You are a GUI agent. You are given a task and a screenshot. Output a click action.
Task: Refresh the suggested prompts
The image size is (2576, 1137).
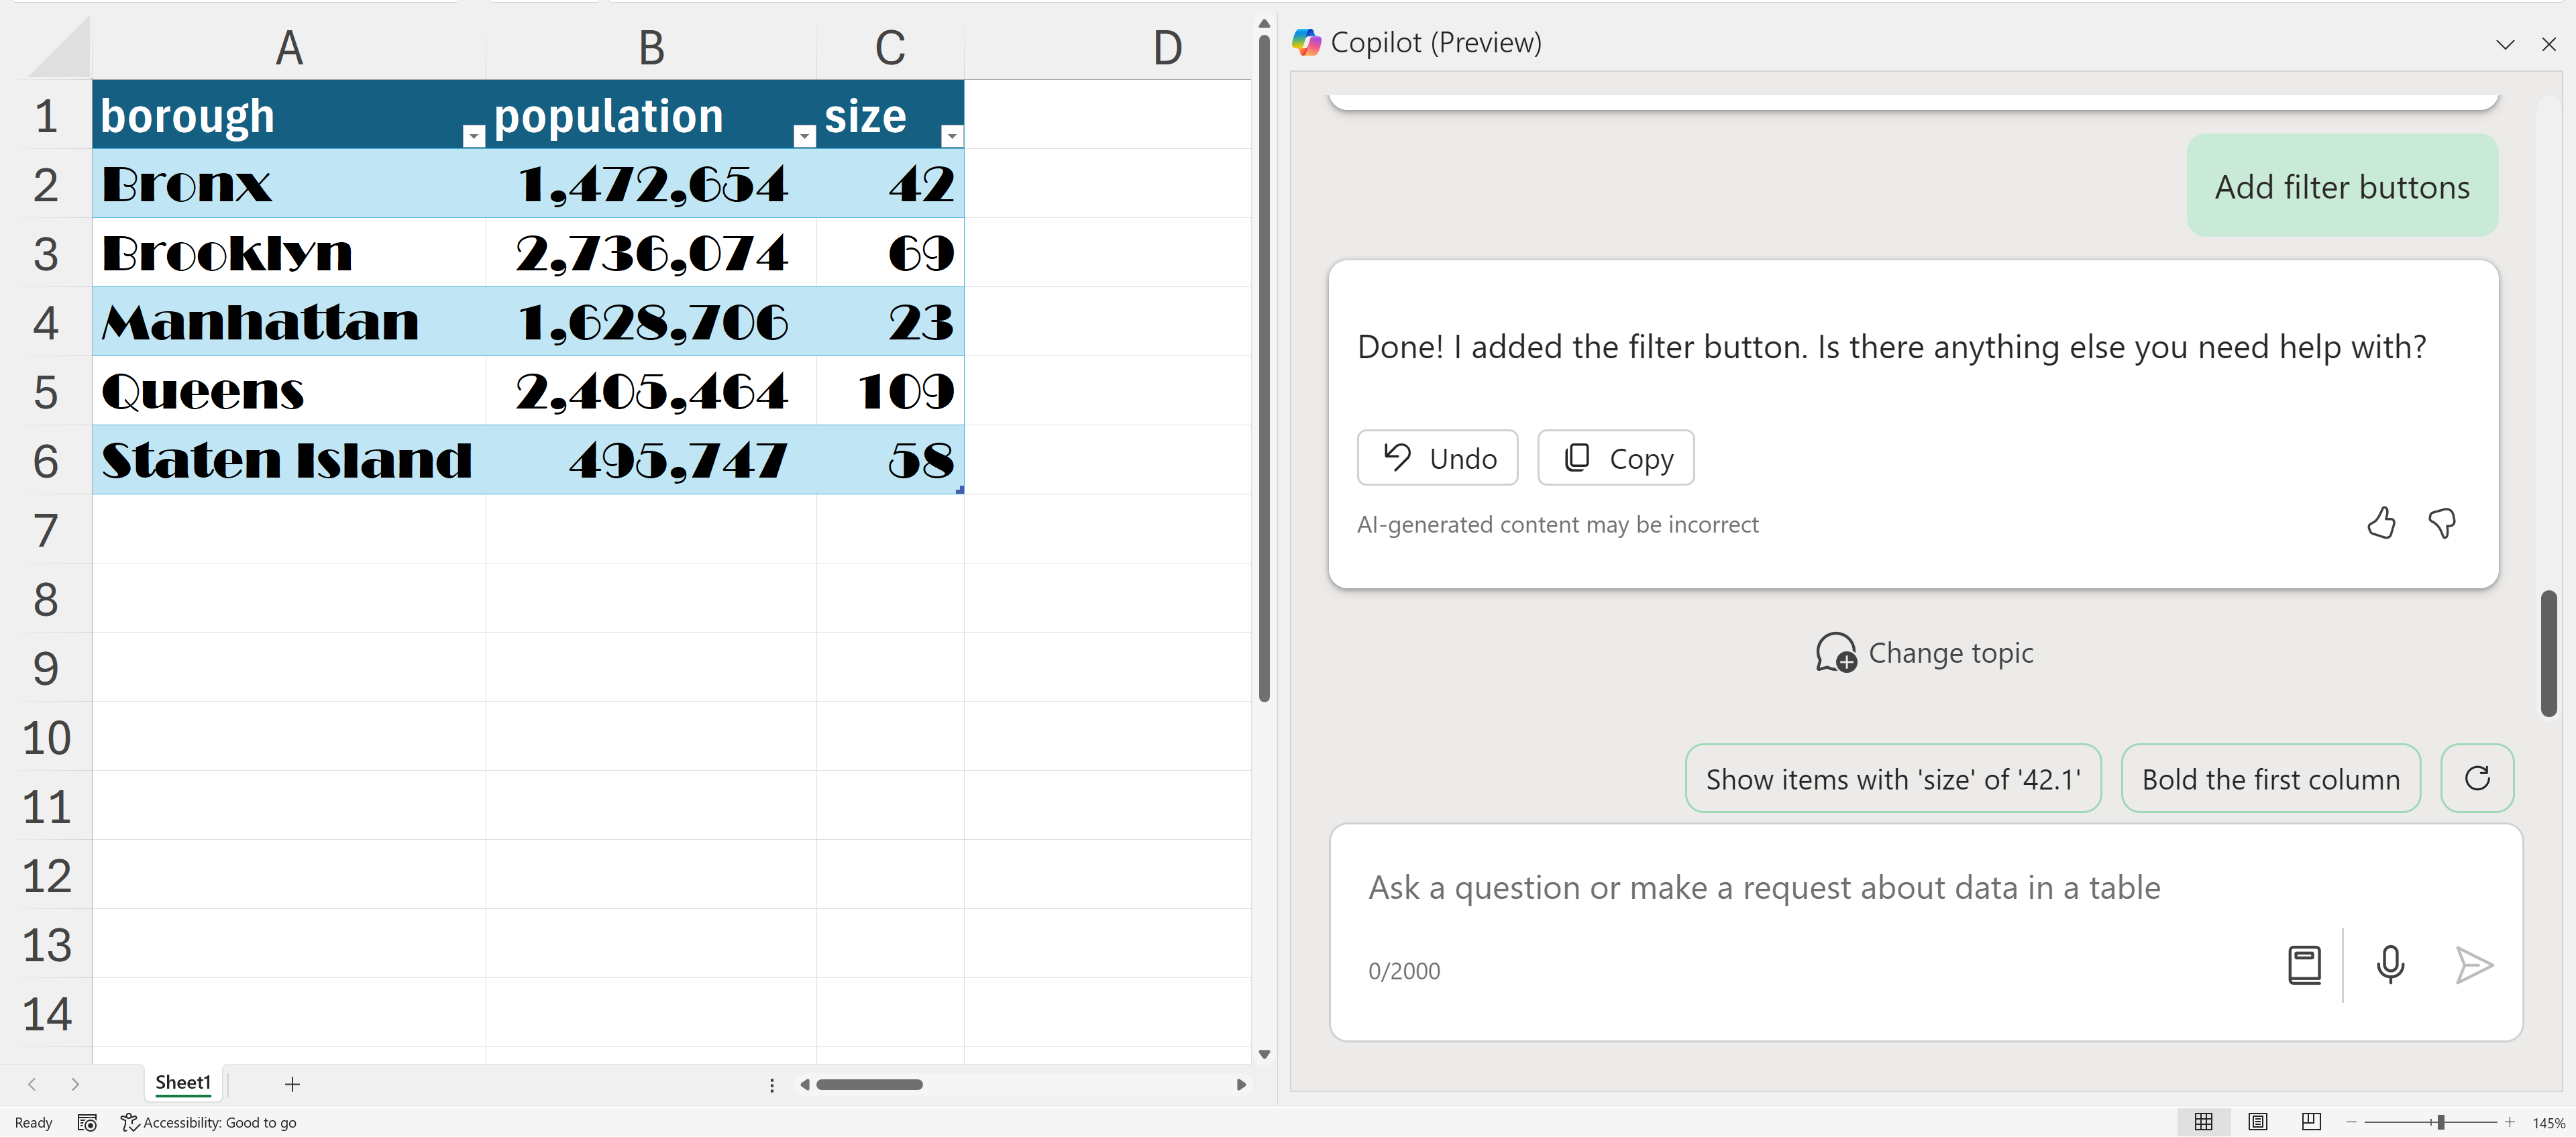pos(2477,778)
